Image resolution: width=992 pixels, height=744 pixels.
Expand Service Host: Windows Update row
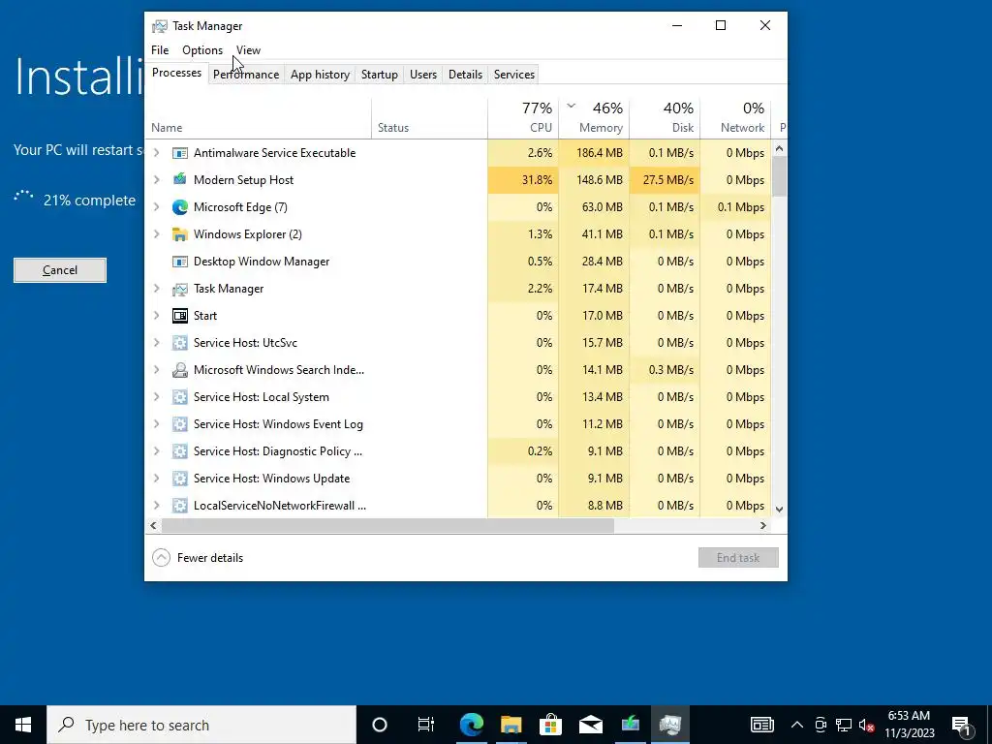(156, 479)
